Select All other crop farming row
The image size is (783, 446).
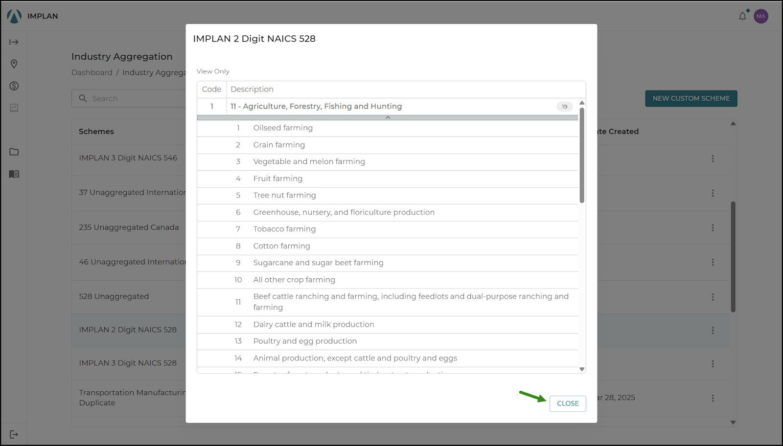coord(388,280)
